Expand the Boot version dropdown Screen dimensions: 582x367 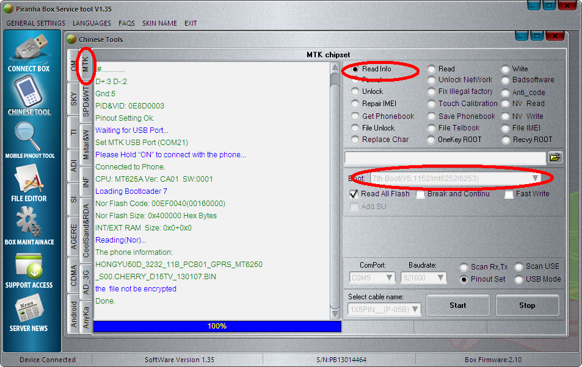point(535,178)
